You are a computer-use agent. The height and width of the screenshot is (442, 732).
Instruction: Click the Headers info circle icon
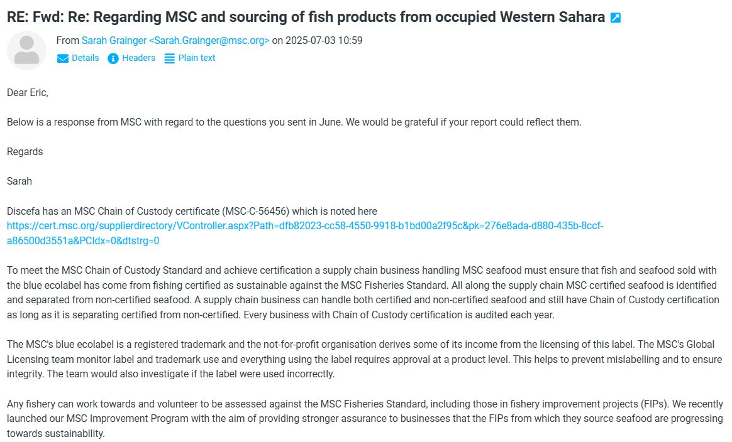[113, 58]
